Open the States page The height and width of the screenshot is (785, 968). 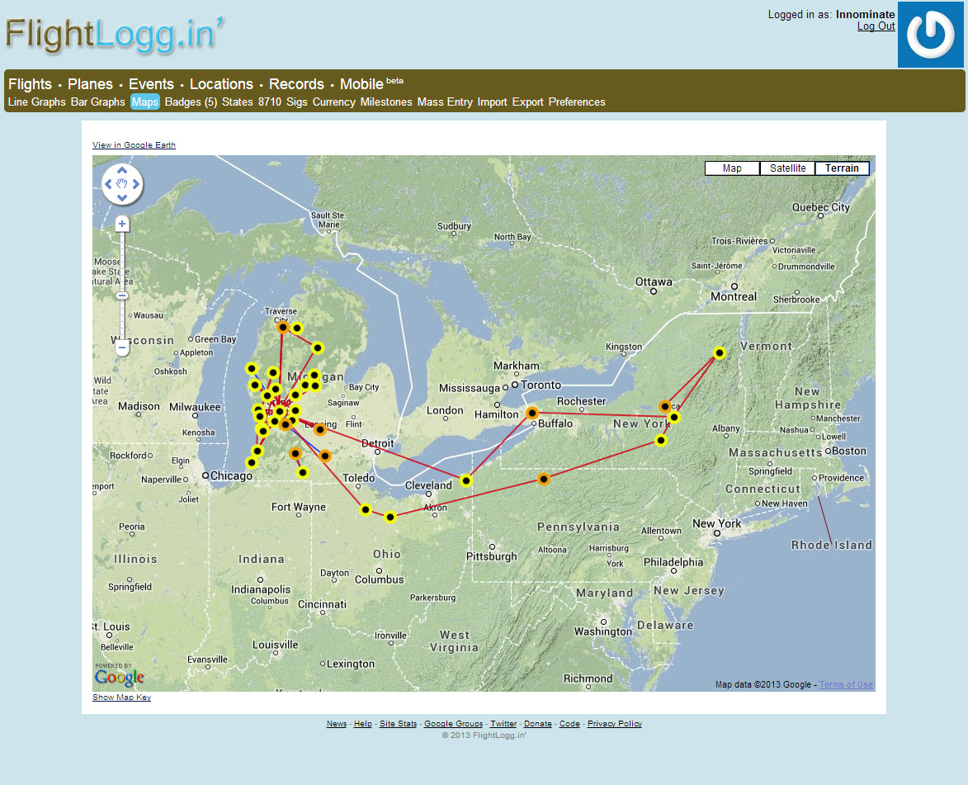[238, 102]
